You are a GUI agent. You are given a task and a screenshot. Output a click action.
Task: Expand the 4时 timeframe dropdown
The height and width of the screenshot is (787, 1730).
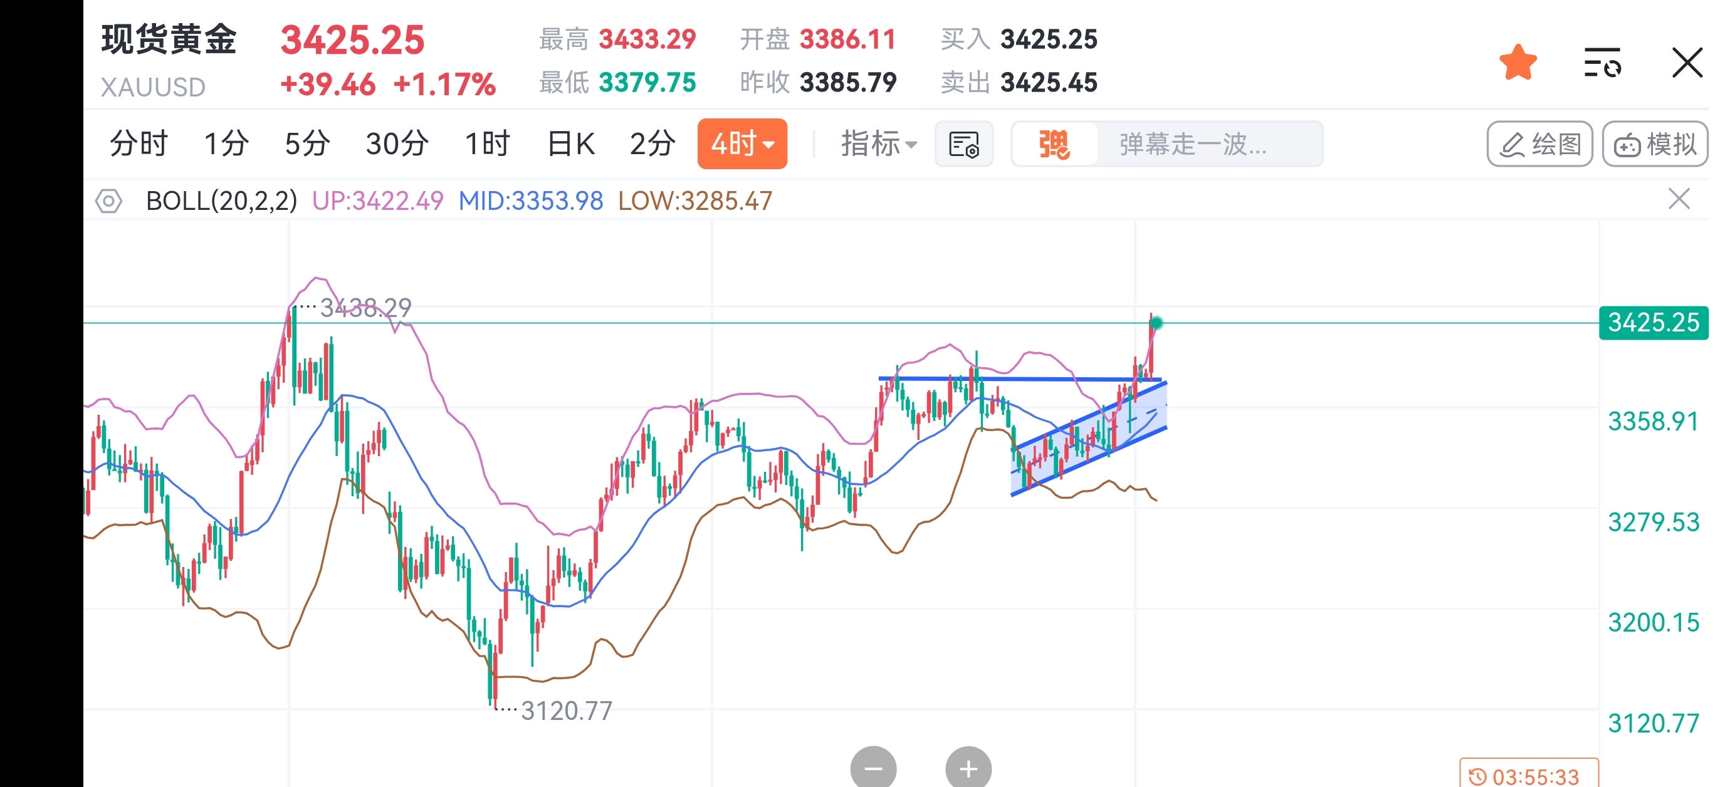click(x=743, y=143)
